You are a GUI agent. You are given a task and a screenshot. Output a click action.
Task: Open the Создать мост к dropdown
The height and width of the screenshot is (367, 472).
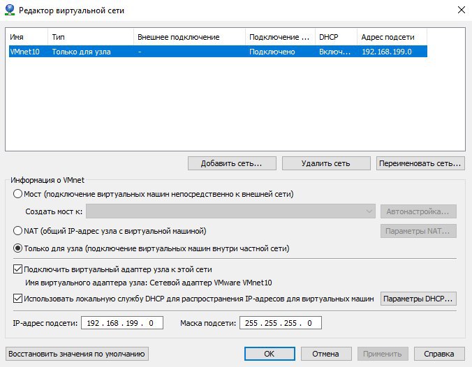click(230, 211)
